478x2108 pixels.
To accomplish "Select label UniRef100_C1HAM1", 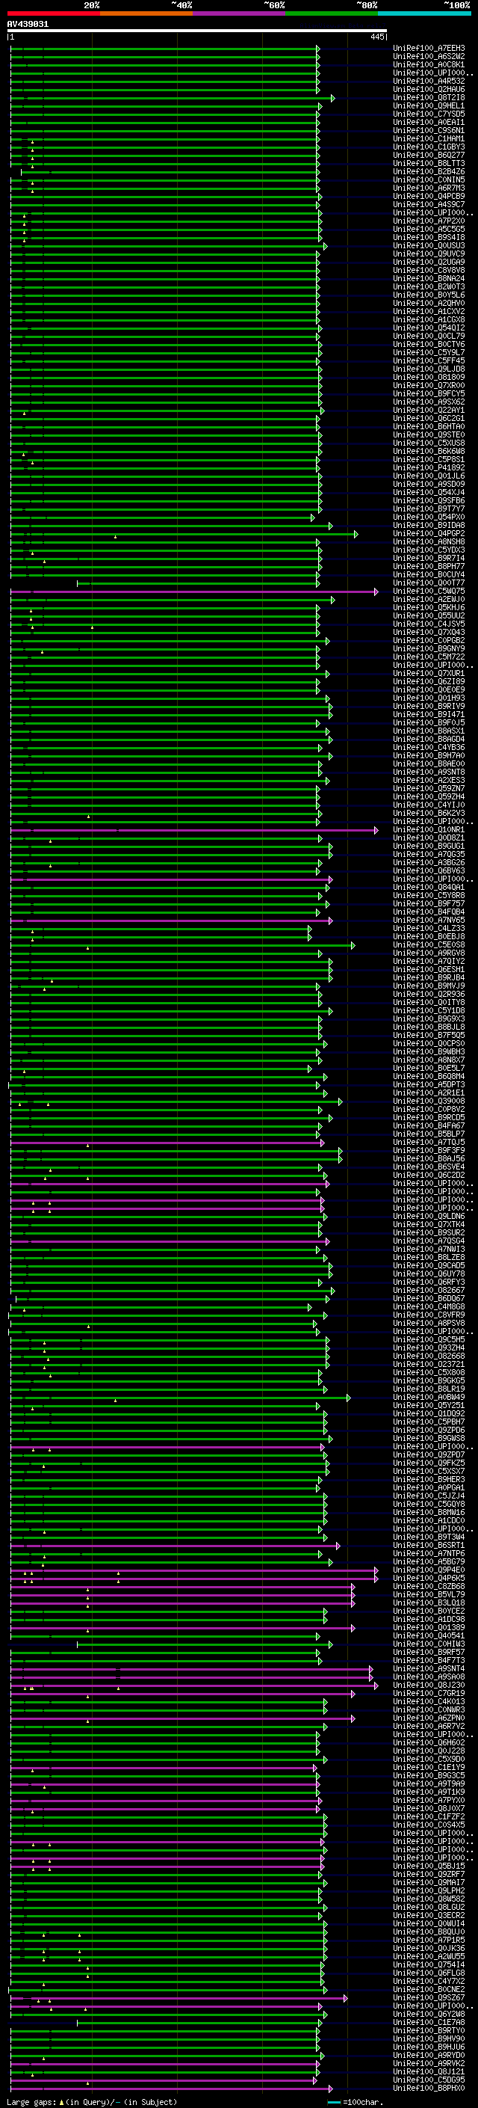I will [x=429, y=138].
